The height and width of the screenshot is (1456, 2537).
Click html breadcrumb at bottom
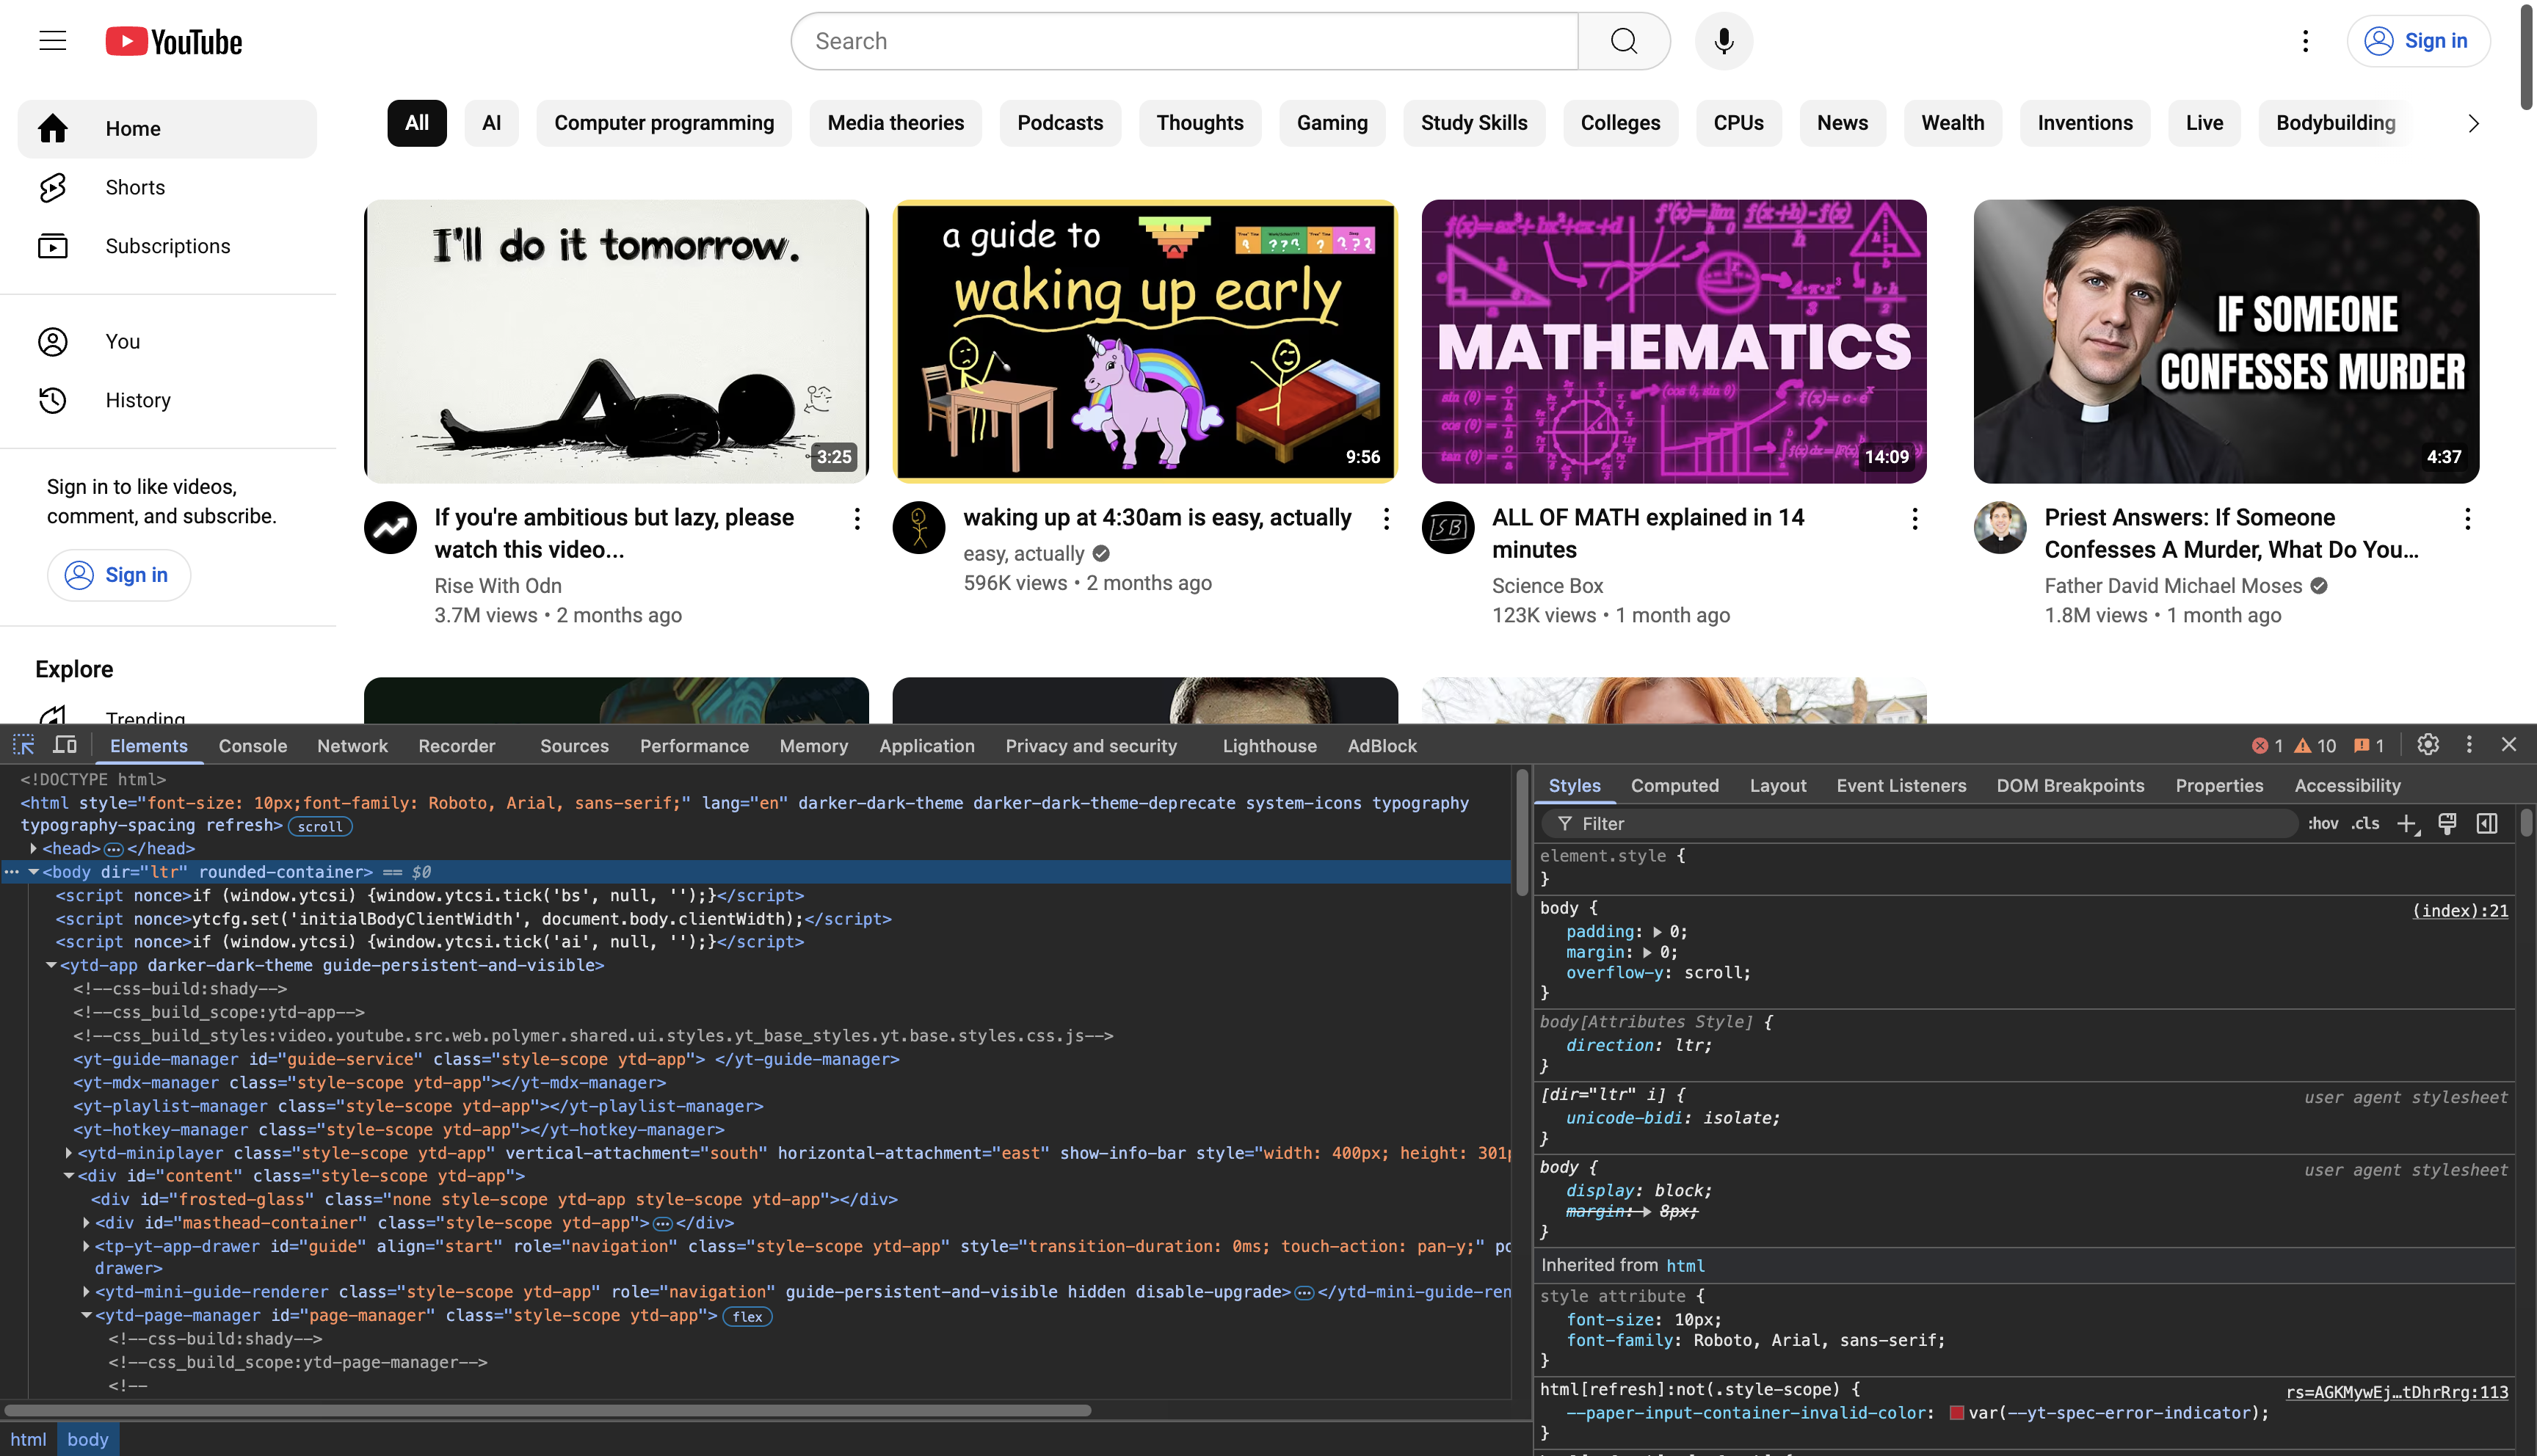28,1439
